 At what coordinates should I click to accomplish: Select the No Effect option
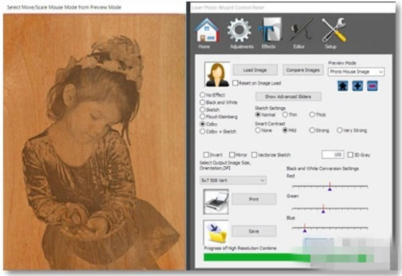pos(202,95)
